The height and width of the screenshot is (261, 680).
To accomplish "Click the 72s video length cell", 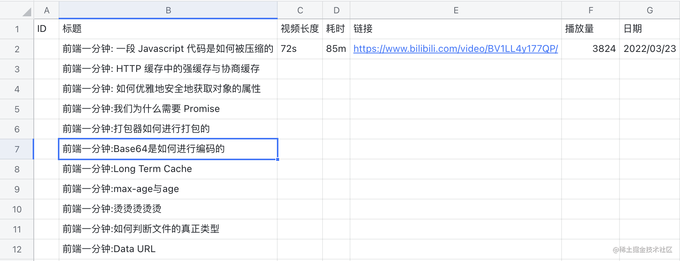I will coord(300,49).
